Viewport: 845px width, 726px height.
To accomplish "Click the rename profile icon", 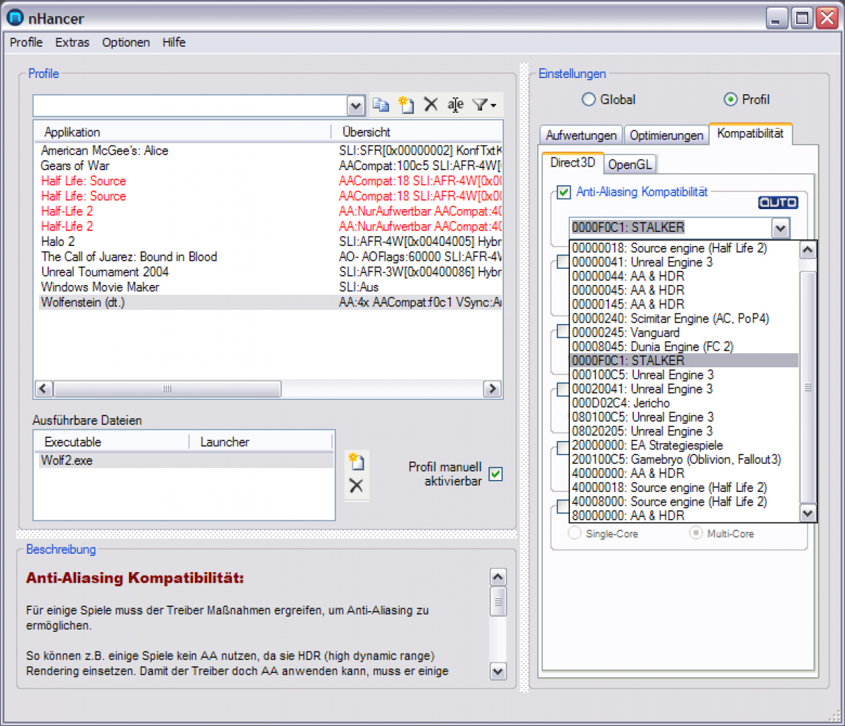I will (x=455, y=104).
